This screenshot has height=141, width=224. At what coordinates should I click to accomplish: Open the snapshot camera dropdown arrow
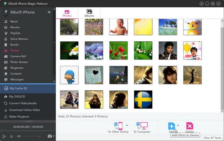point(53,136)
